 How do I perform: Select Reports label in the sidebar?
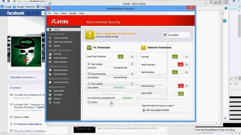pos(57,99)
